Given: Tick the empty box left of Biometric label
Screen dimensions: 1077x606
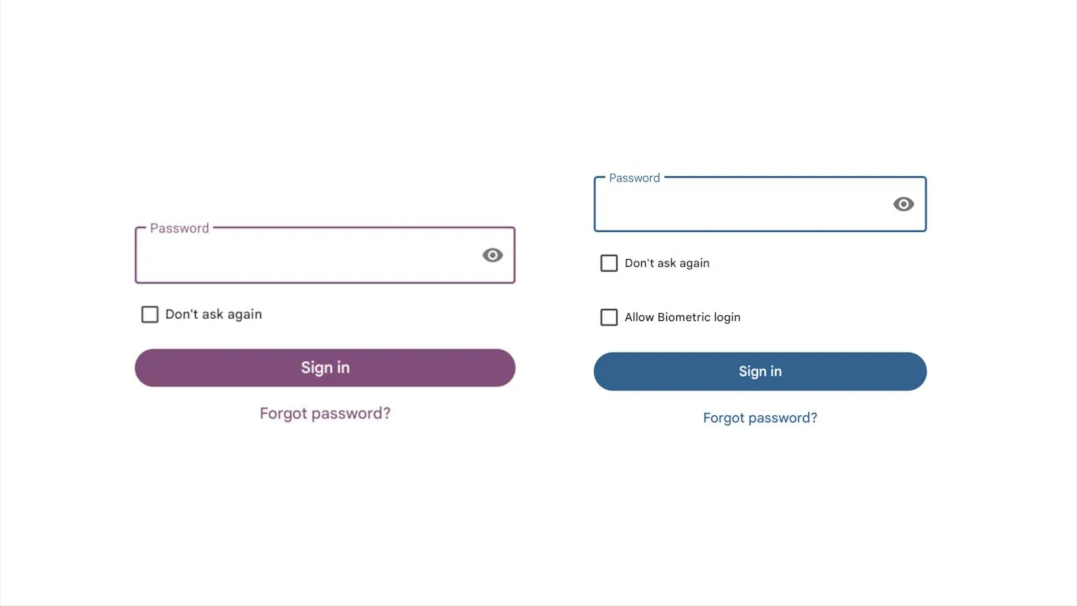Looking at the screenshot, I should 609,317.
